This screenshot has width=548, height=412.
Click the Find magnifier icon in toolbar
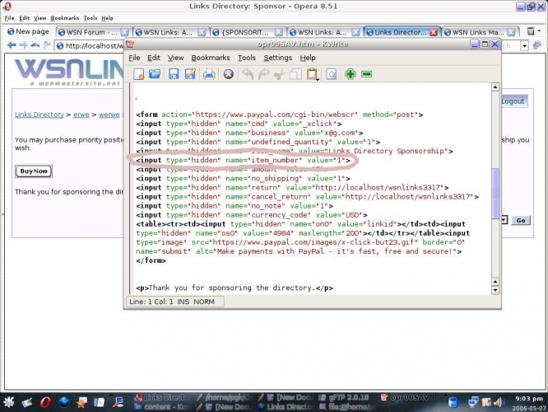coord(332,74)
